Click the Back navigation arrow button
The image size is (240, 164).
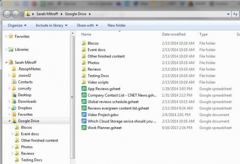[7, 14]
